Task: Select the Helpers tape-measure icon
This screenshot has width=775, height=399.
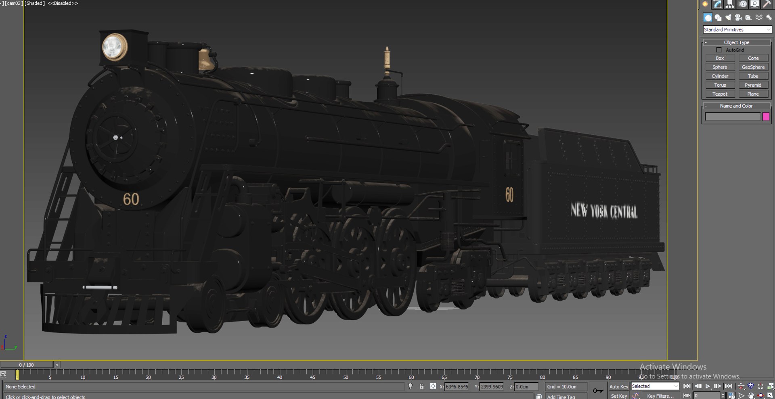Action: [749, 18]
